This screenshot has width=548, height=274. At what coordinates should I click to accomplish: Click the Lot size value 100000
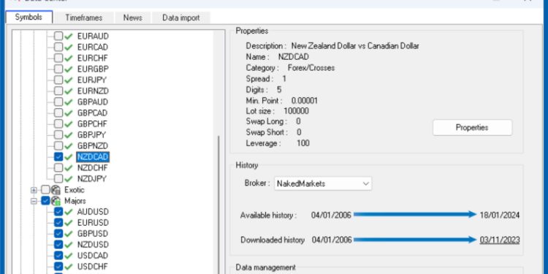coord(296,111)
